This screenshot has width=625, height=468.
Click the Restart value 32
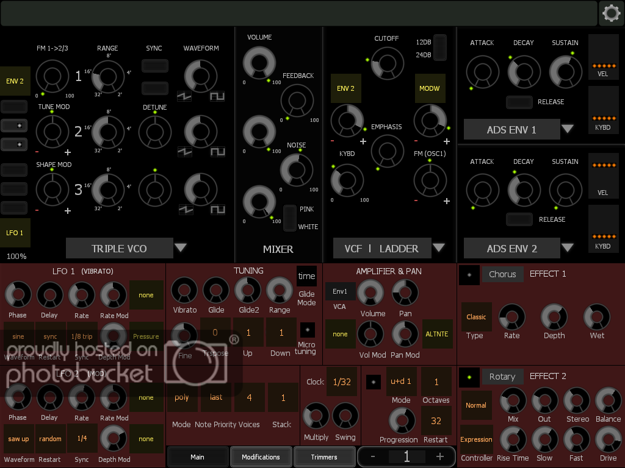pos(436,420)
